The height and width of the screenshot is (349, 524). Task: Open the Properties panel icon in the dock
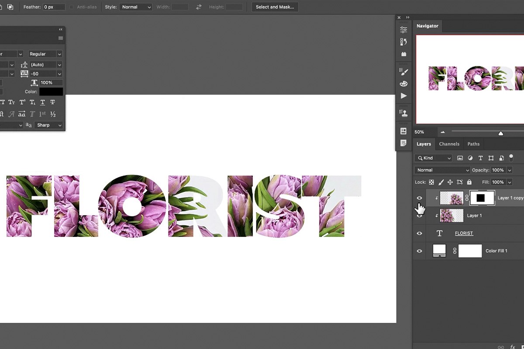tap(403, 30)
